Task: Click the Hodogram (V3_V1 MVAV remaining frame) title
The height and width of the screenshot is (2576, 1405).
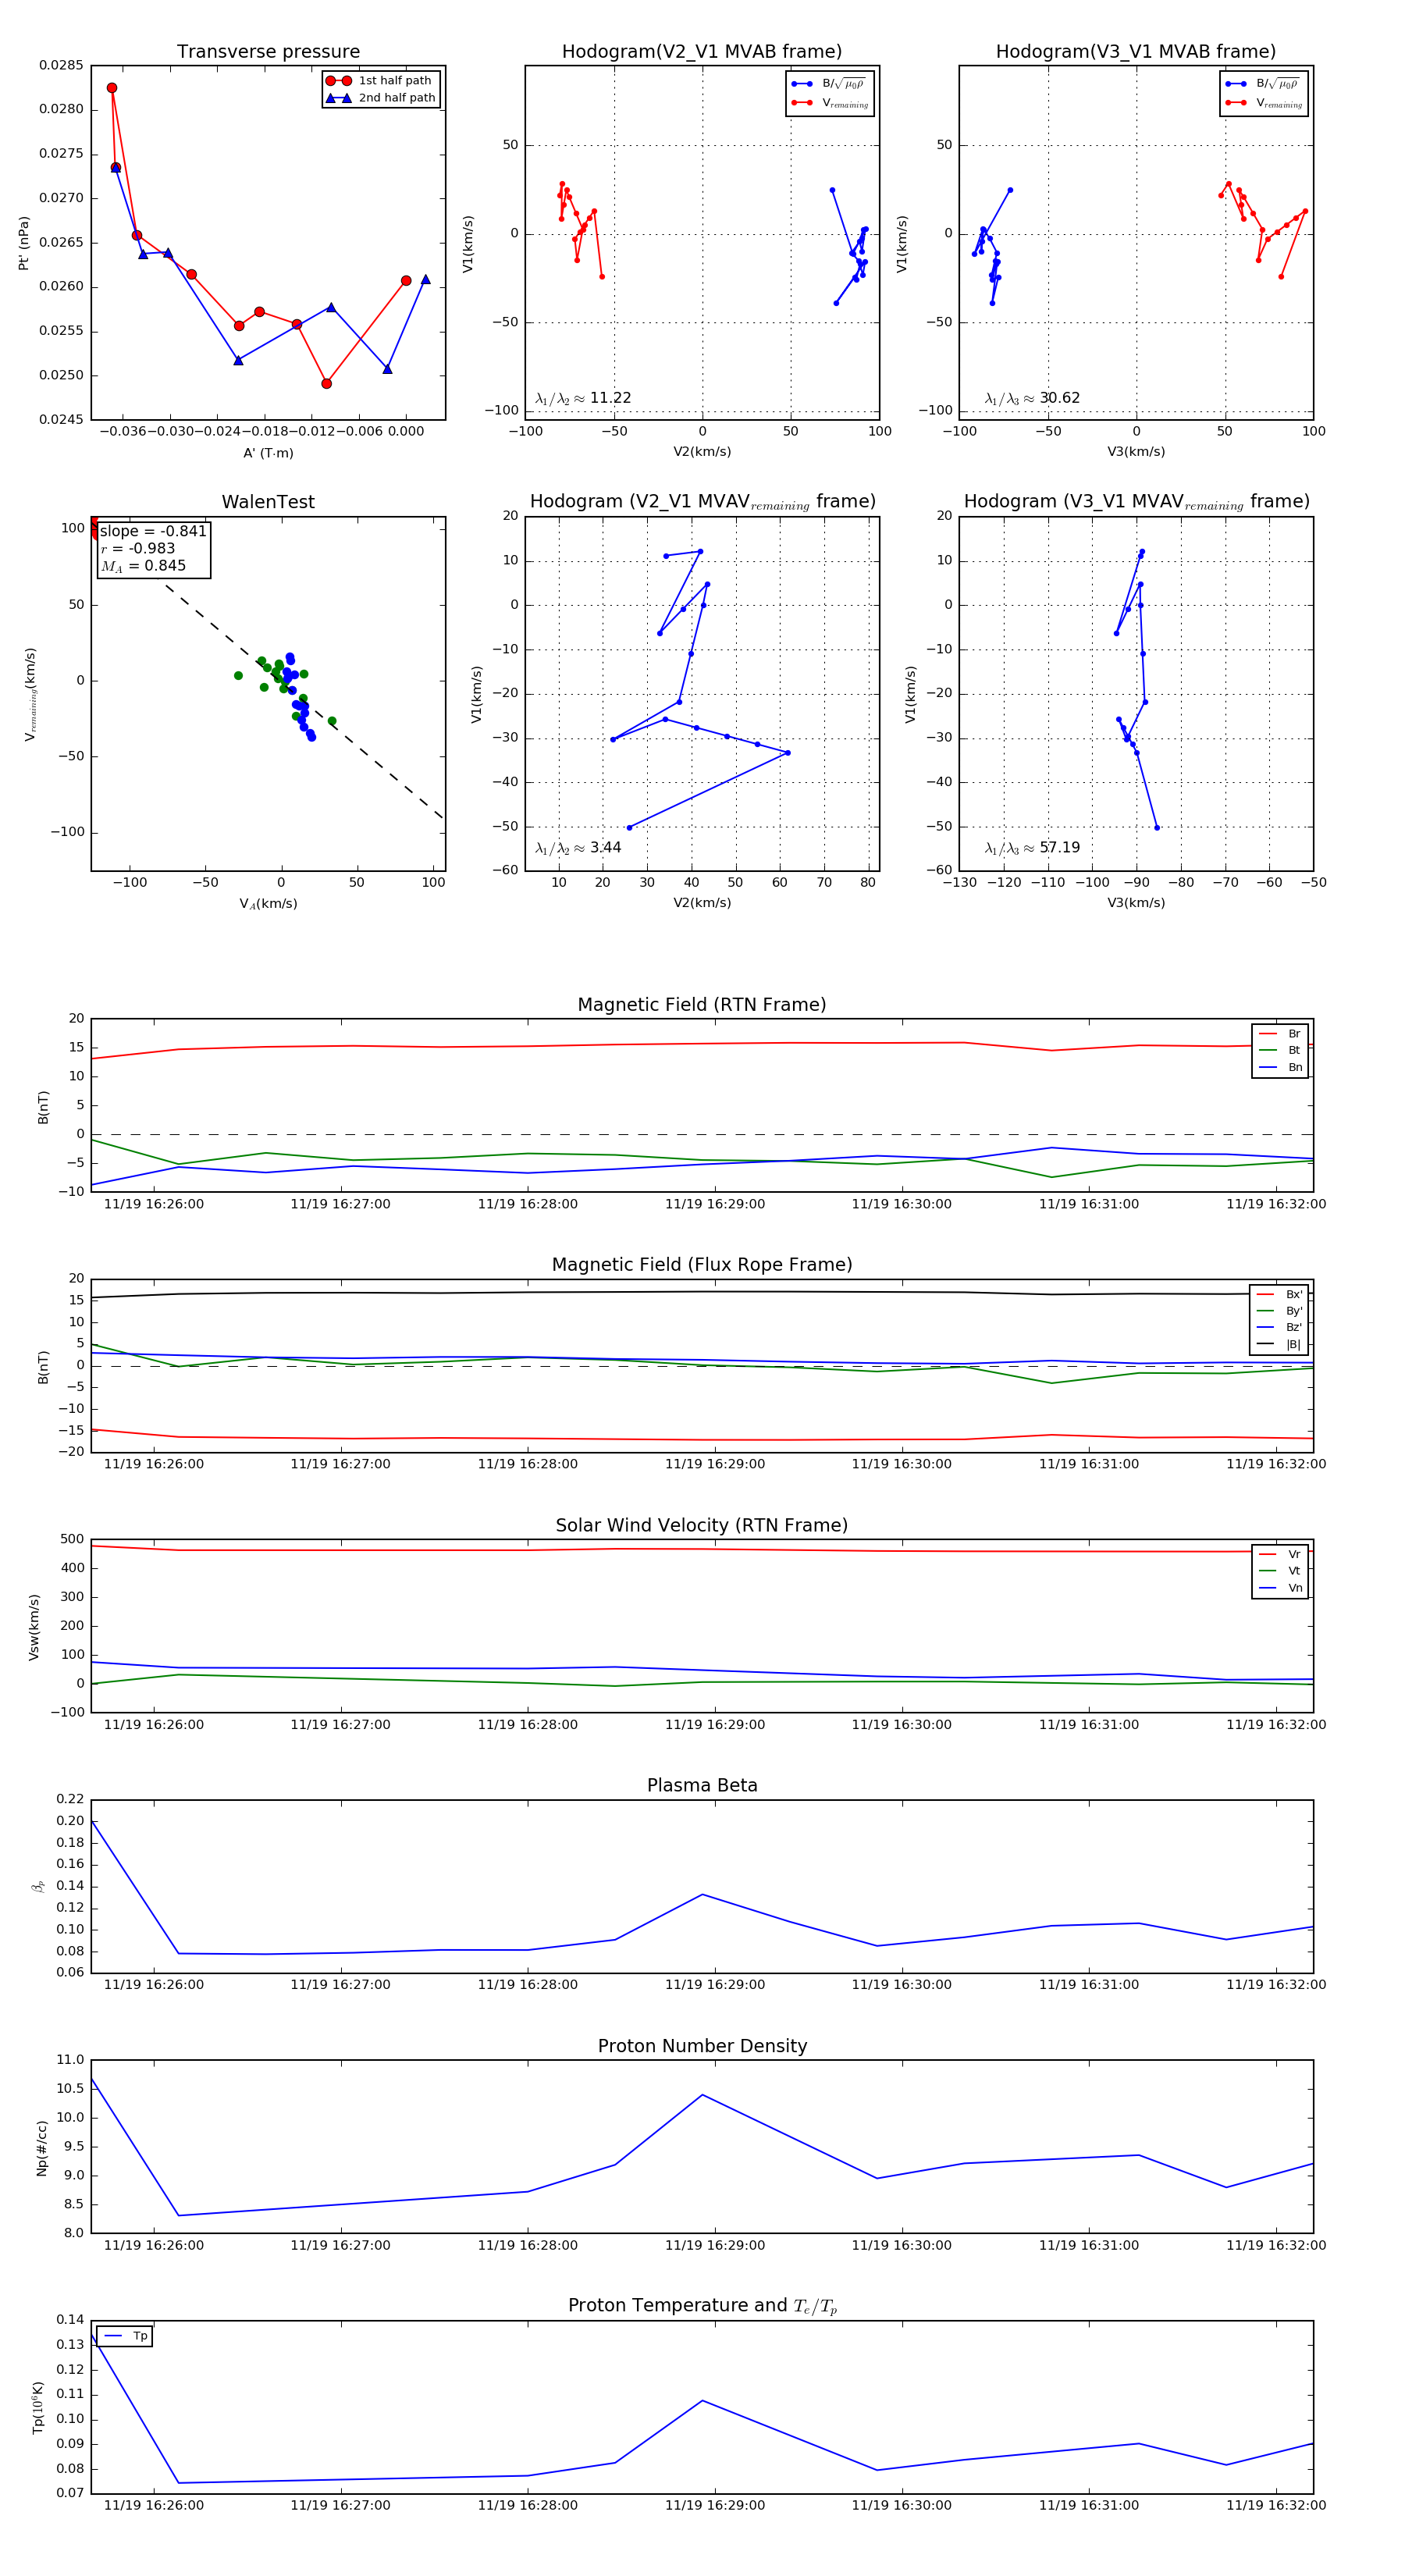Action: click(1136, 502)
